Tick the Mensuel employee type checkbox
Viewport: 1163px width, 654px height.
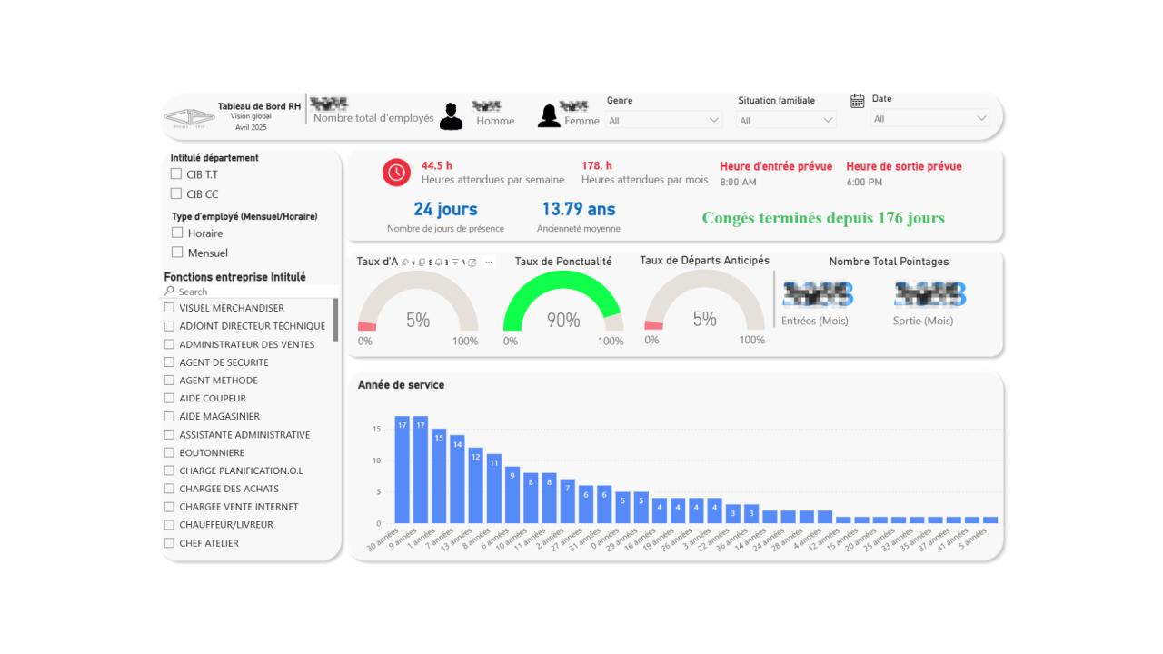tap(177, 253)
